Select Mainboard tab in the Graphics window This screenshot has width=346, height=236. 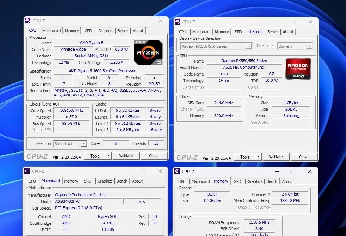(x=201, y=32)
